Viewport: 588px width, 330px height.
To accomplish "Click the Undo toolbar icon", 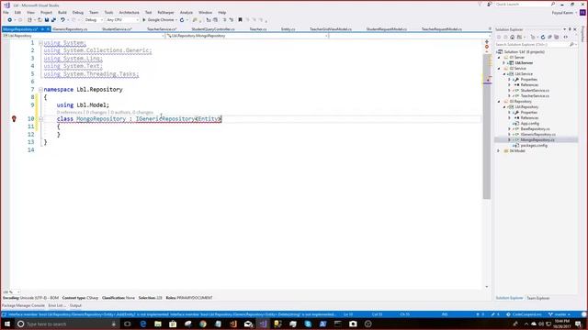I will click(x=62, y=20).
